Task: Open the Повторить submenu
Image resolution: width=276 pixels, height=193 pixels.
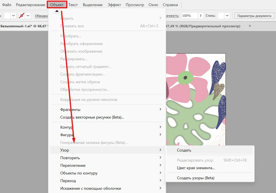Action: coord(70,158)
